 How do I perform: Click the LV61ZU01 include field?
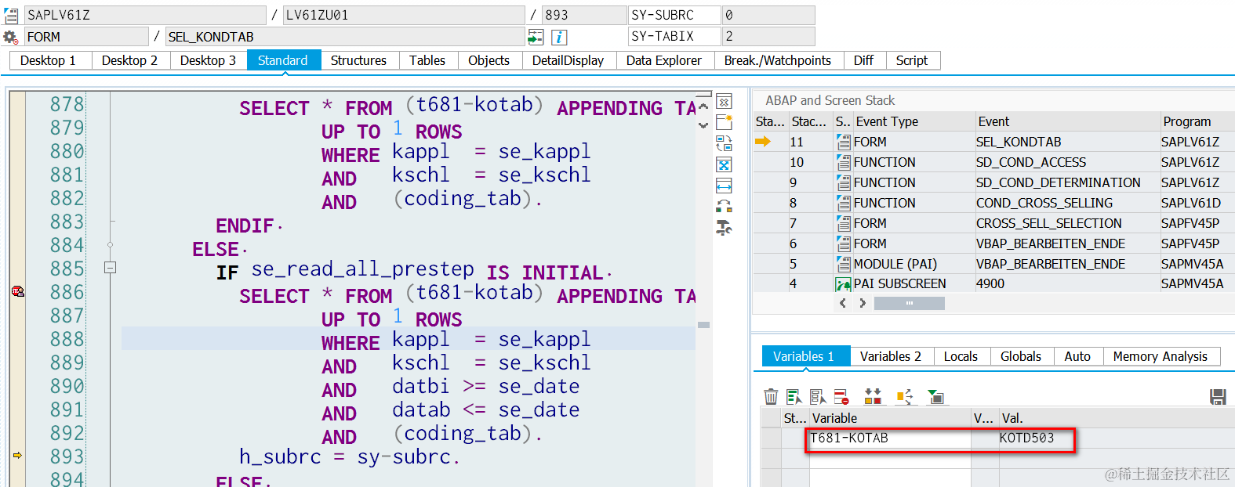tap(403, 15)
